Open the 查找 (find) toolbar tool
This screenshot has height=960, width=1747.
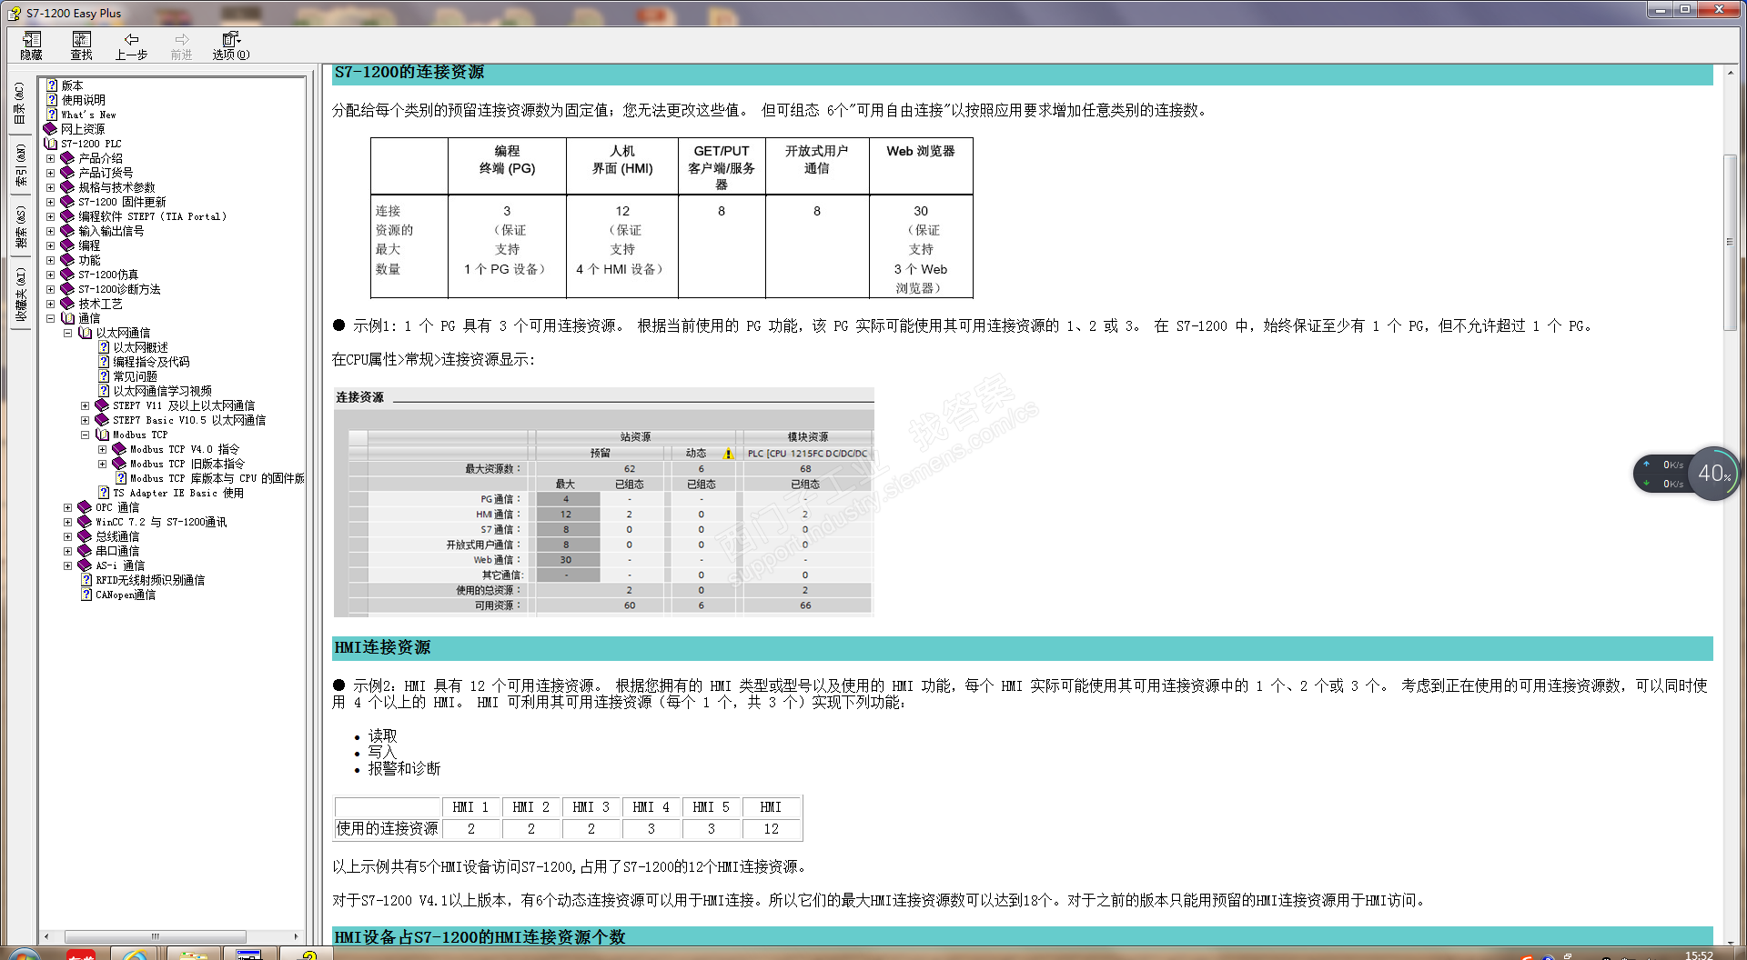(82, 45)
